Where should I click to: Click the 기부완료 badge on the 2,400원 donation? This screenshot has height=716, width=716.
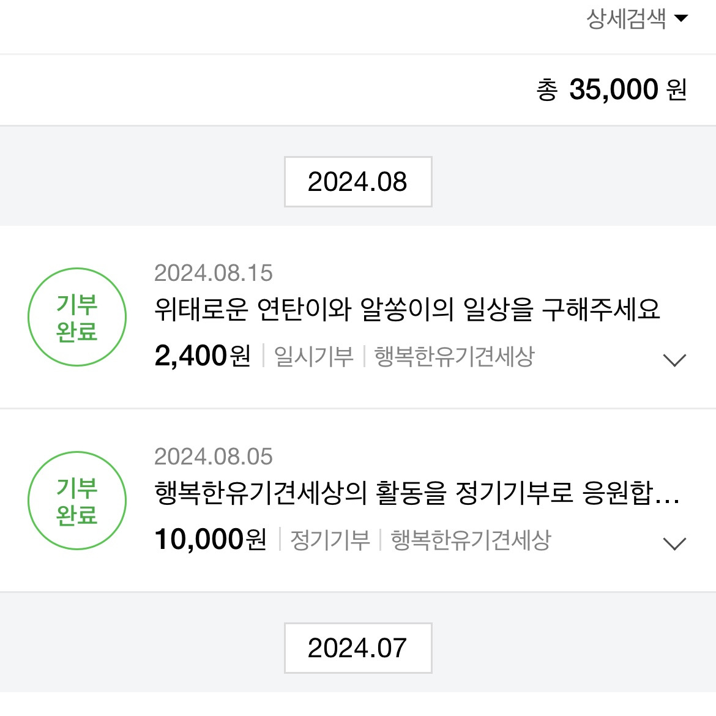tap(76, 318)
